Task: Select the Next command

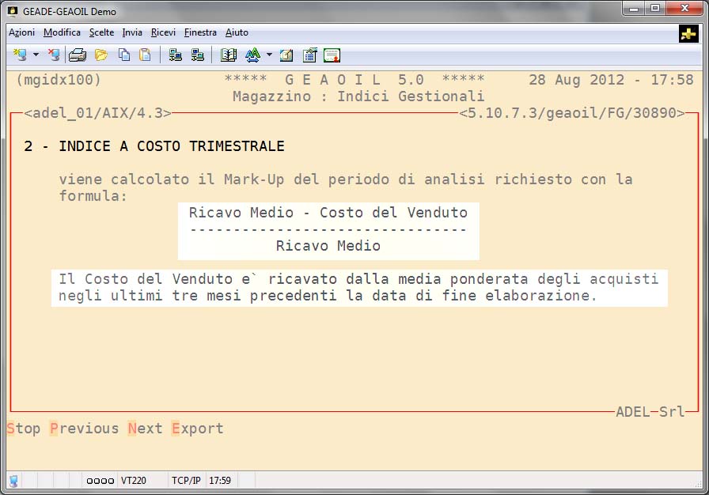Action: coord(145,429)
